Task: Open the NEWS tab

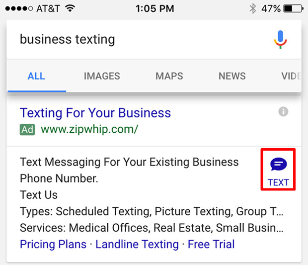Action: [x=232, y=76]
